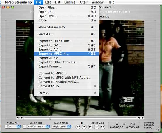Select Export to Other Formats…
This screenshot has height=133, width=162.
[x=66, y=62]
